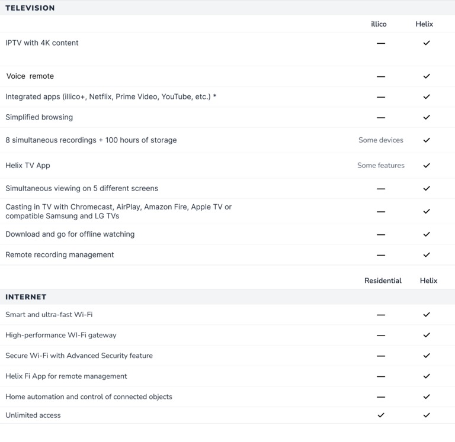Click the Helix column header beside Residential
Screen dimensions: 455x442
[428, 280]
